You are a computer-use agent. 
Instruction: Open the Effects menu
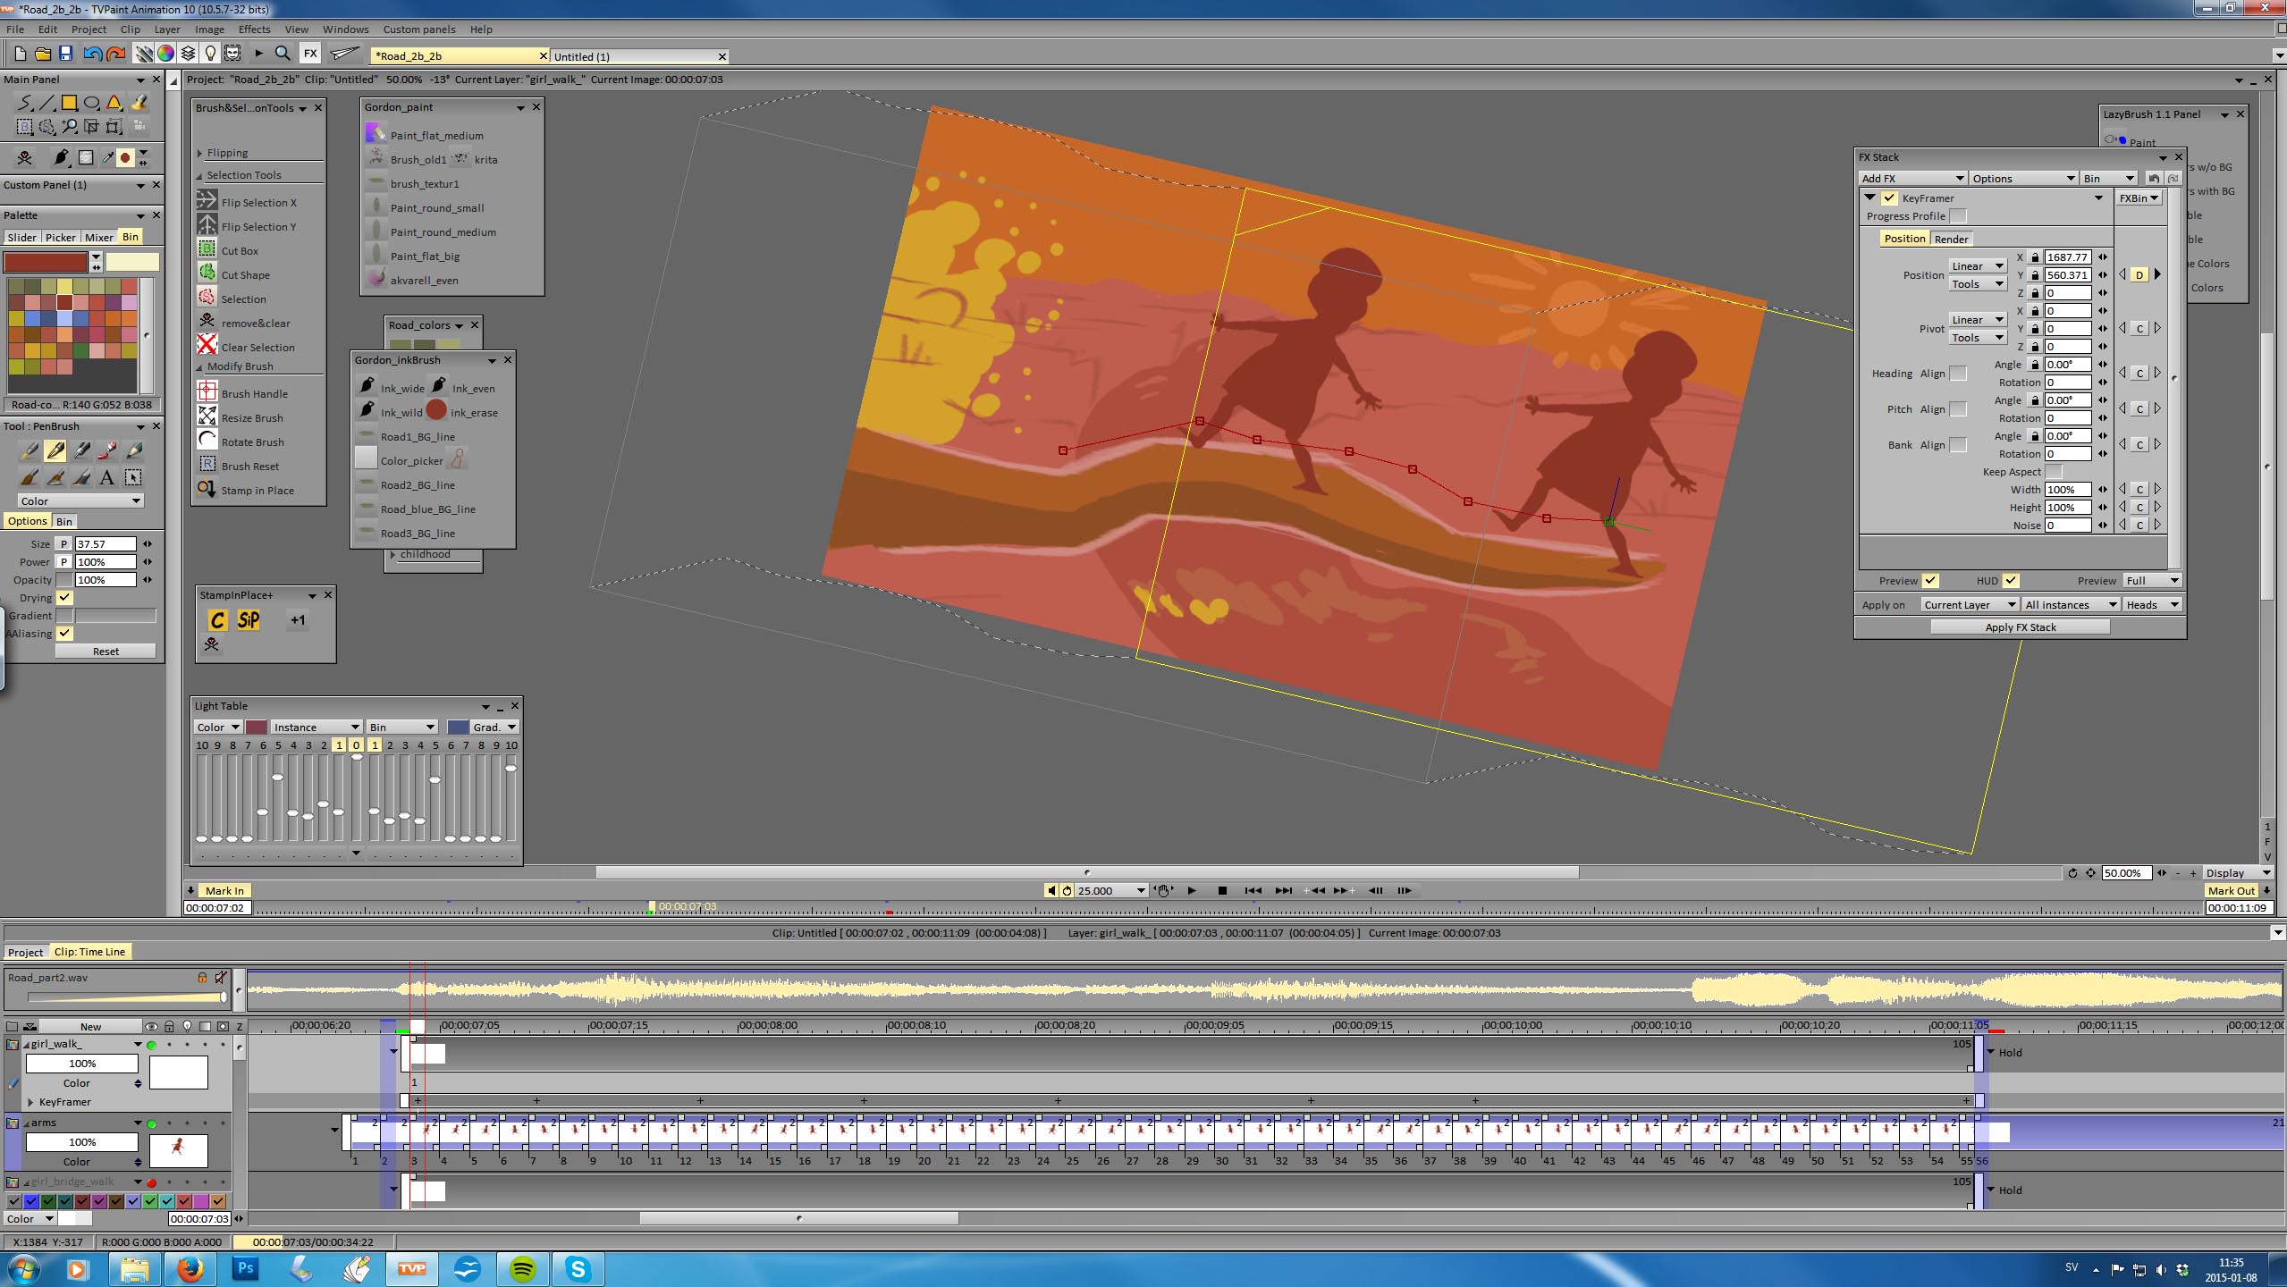[x=254, y=29]
